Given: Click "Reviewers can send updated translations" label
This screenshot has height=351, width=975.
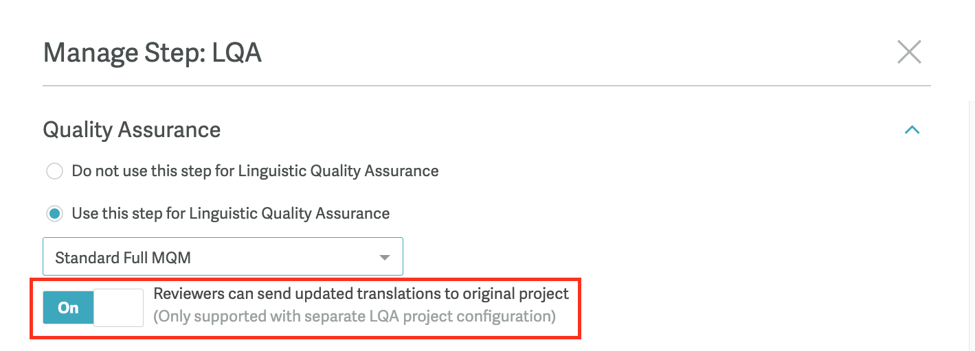Looking at the screenshot, I should 361,294.
